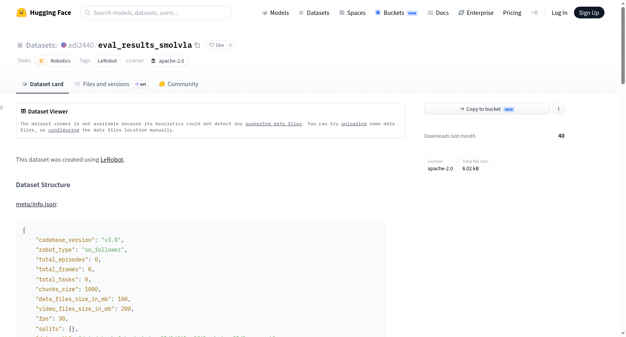Click the Community tab emoji icon
This screenshot has height=337, width=626.
pyautogui.click(x=162, y=84)
